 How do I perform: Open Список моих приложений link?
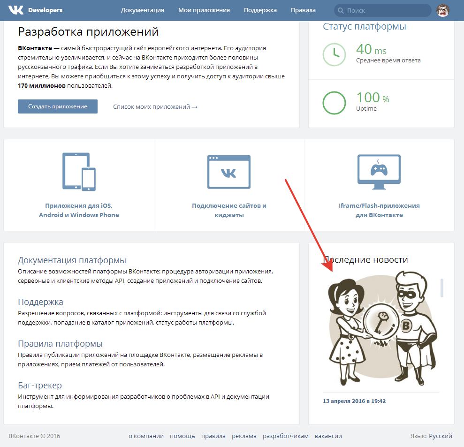click(155, 107)
